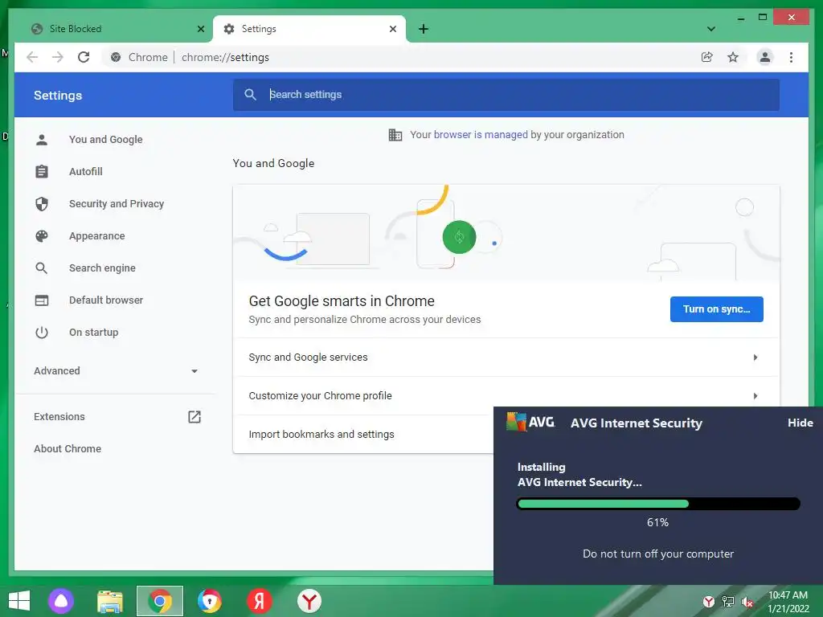Viewport: 823px width, 617px height.
Task: Hide the AVG Internet Security popup
Action: (800, 423)
